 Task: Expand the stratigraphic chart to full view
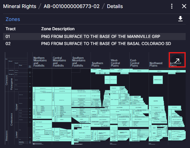(177, 60)
